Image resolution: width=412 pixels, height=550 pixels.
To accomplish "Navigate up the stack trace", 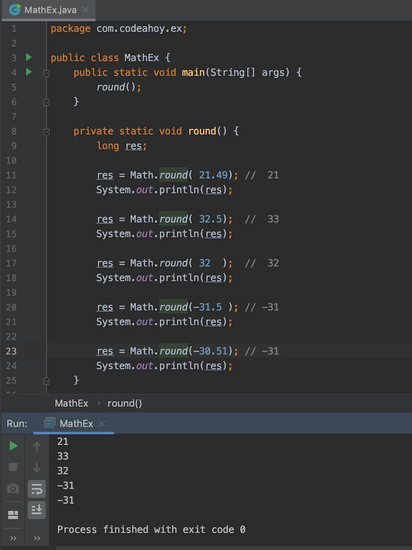I will point(36,446).
